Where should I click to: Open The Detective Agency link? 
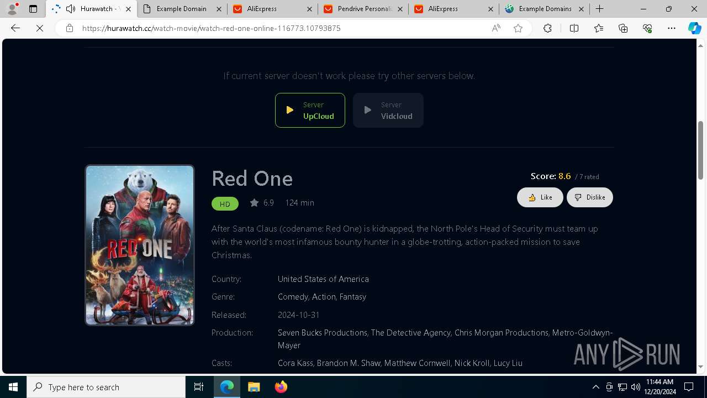pyautogui.click(x=411, y=333)
